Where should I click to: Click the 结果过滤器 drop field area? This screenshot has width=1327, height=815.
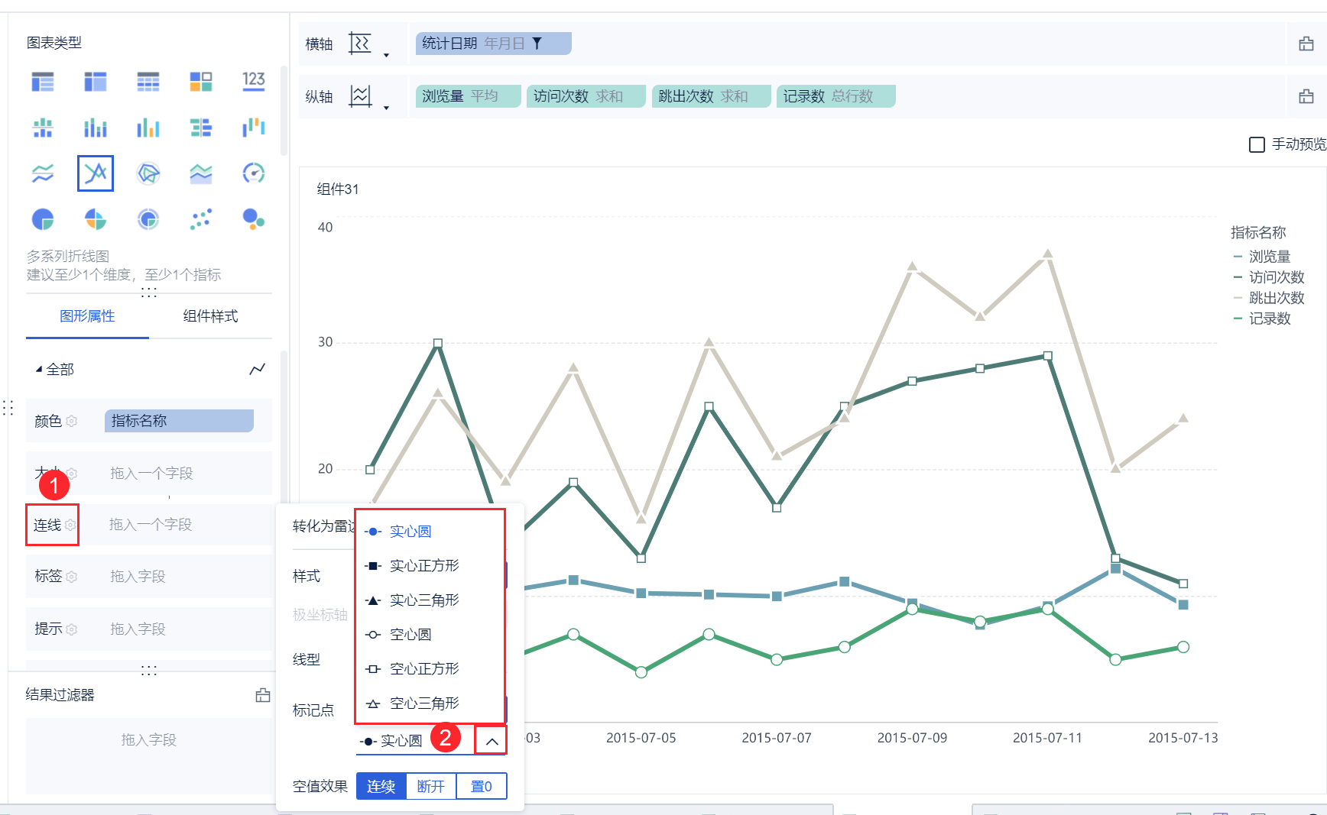(149, 739)
